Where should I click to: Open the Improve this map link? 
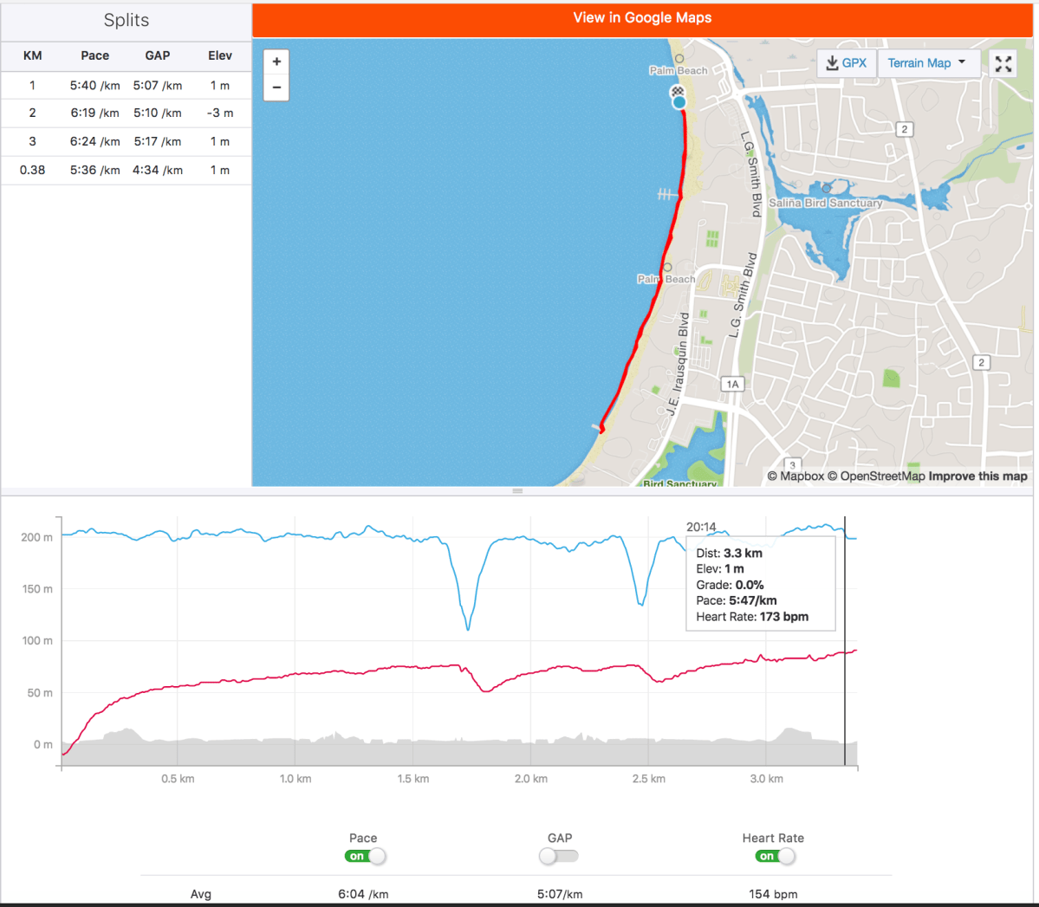977,476
